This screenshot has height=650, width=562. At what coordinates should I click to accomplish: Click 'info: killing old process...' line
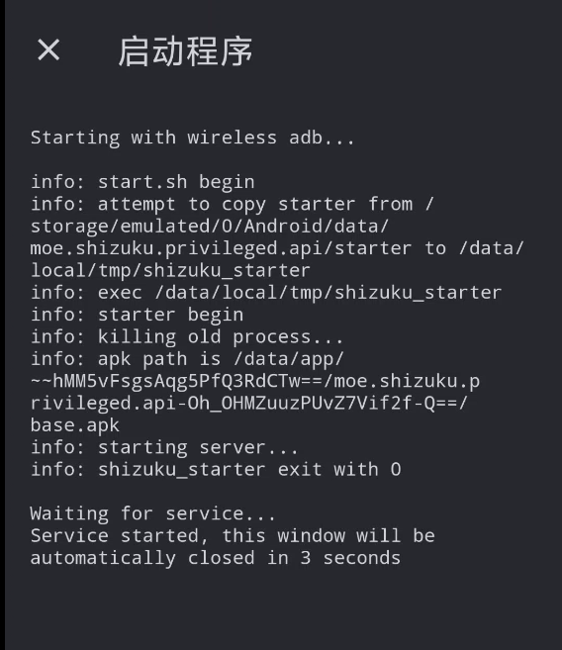pos(187,337)
